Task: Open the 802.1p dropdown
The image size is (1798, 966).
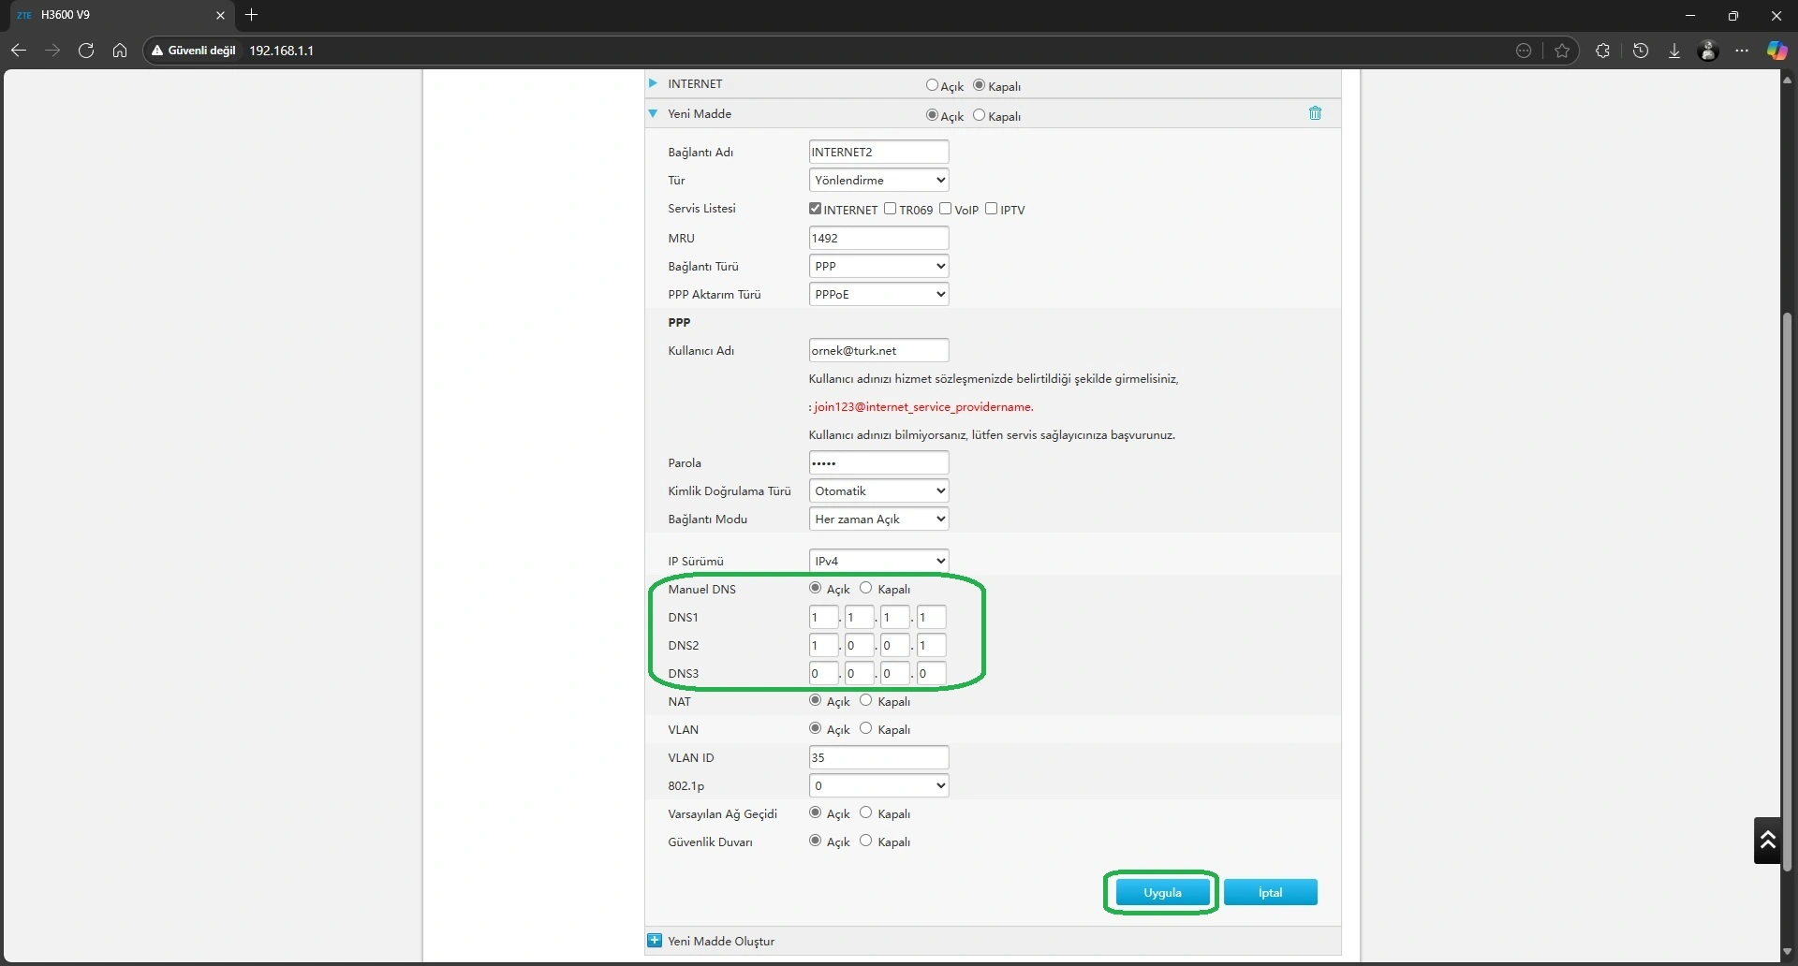Action: [878, 785]
